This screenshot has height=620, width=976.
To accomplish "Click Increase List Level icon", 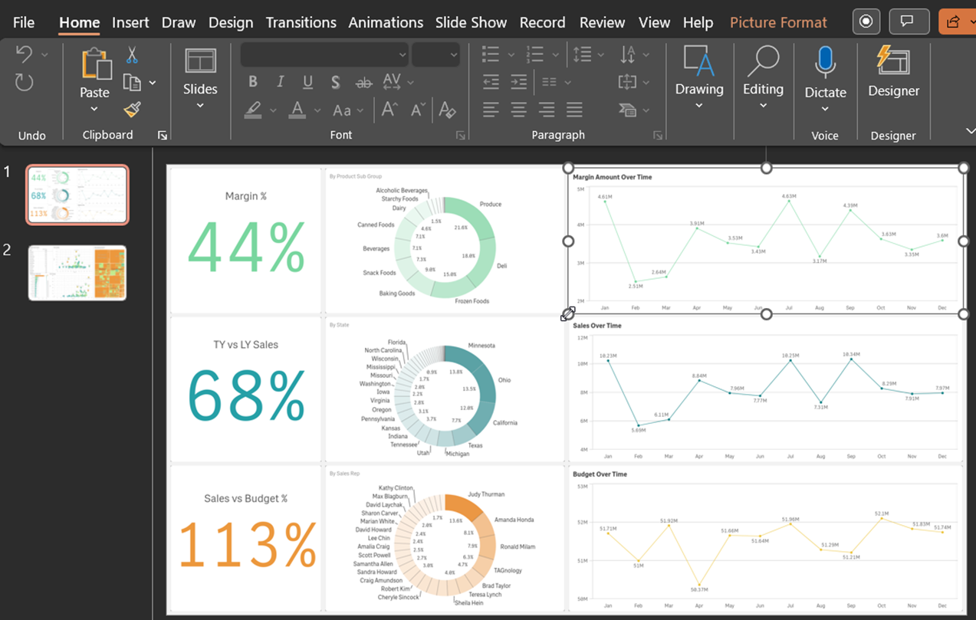I will pyautogui.click(x=519, y=82).
